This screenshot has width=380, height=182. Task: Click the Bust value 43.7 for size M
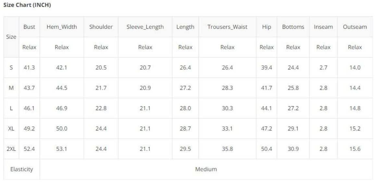click(29, 88)
